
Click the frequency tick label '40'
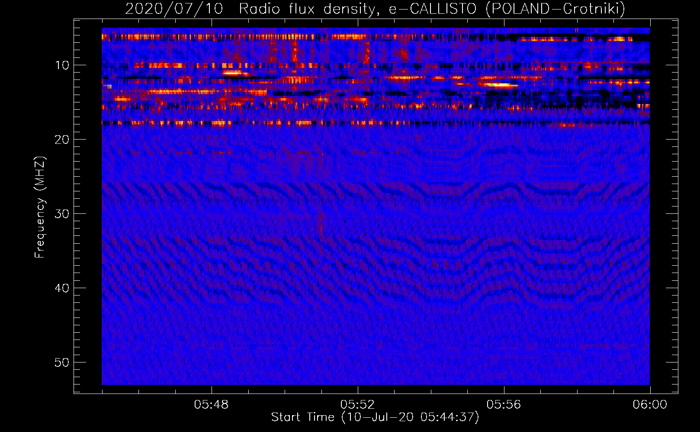[x=62, y=288]
